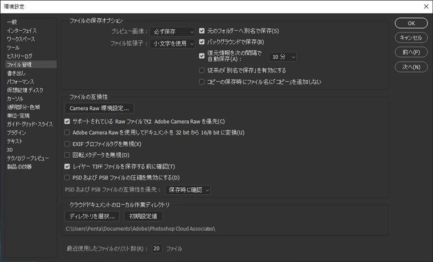Toggle バックグラウンドで保存 checkbox
433x262 pixels.
(202, 42)
